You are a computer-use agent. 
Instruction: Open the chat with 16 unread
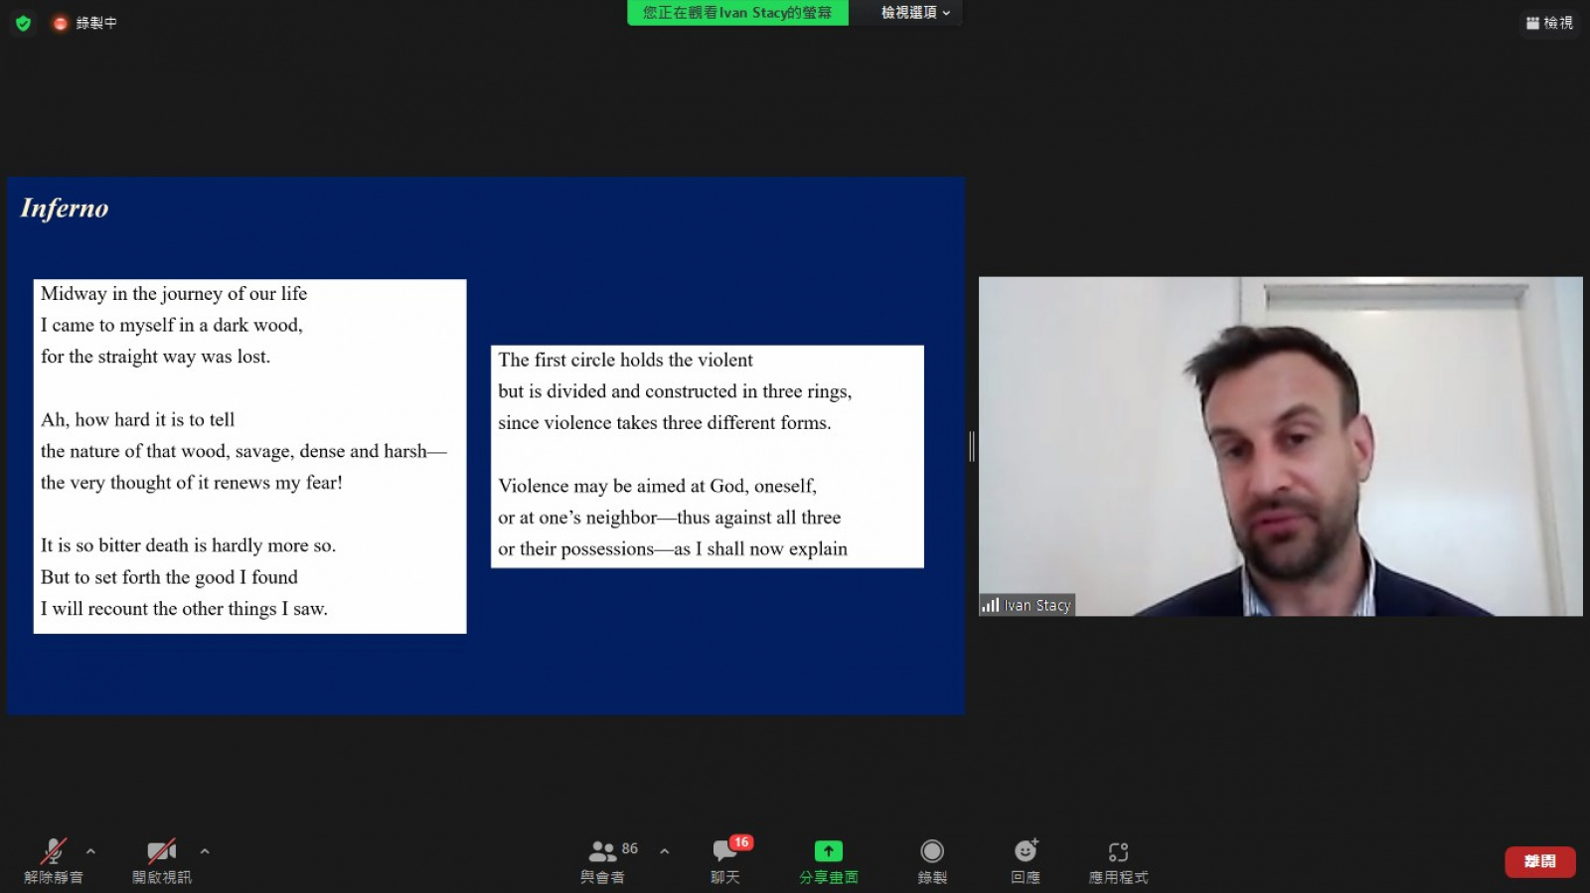(x=726, y=860)
